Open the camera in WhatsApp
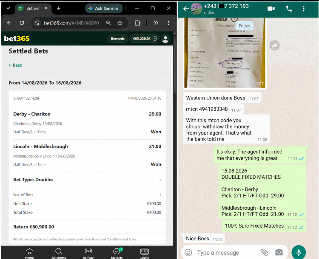Screen dimensions: 319x259 point(279,252)
